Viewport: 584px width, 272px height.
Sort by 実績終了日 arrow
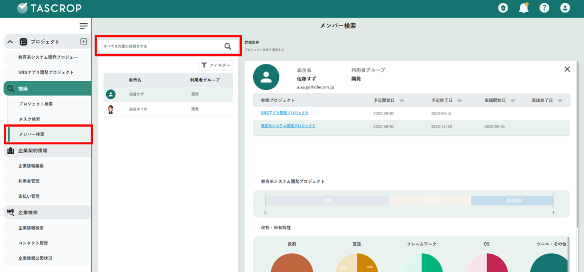pos(560,101)
